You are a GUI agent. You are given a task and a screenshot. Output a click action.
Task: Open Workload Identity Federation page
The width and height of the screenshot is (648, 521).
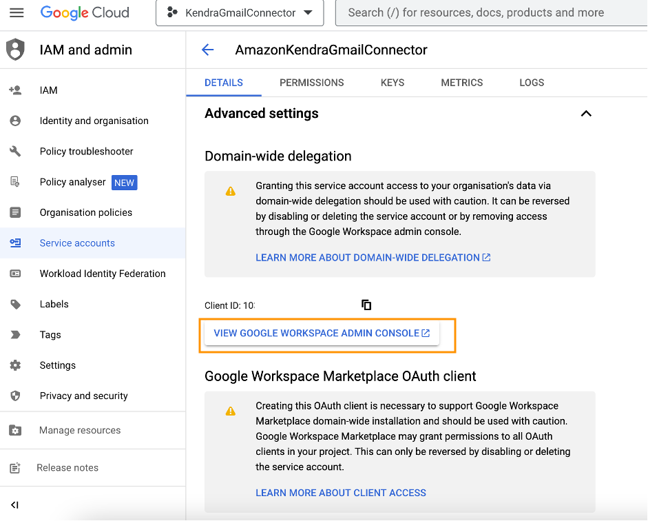(103, 274)
